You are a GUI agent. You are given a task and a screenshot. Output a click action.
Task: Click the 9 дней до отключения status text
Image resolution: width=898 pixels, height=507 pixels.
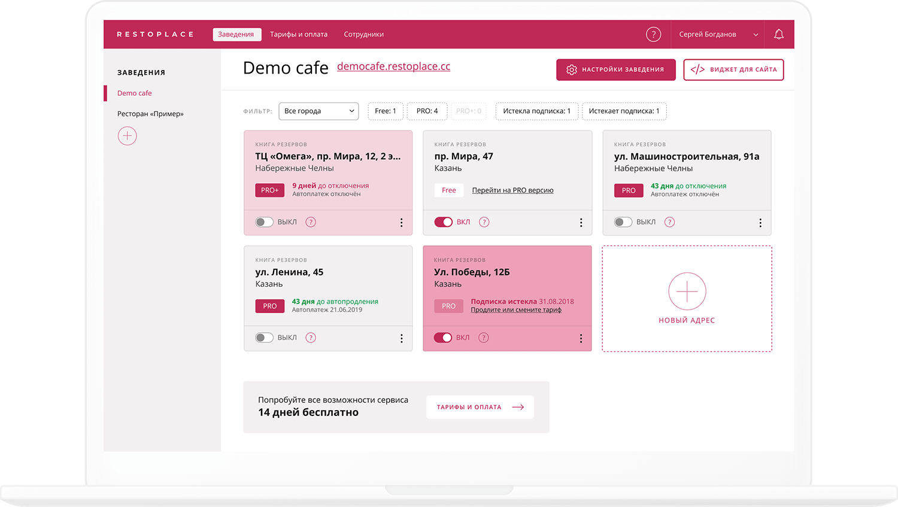point(330,186)
